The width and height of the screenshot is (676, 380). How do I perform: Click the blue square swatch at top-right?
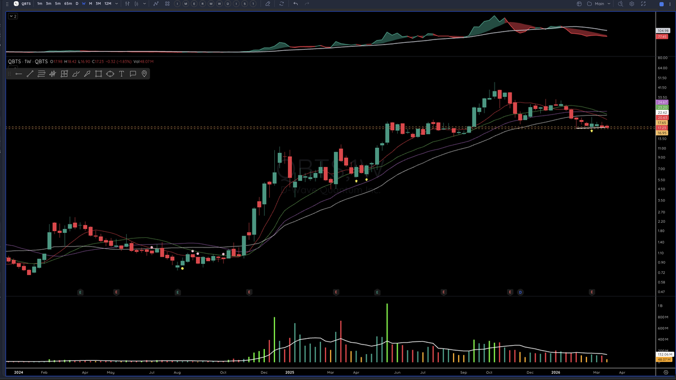661,4
